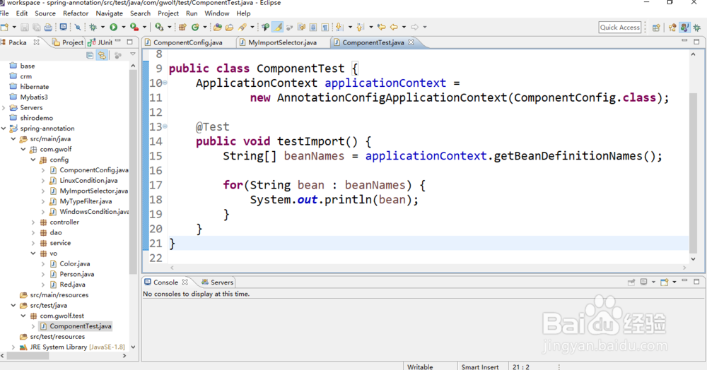Open the Navigate menu
The width and height of the screenshot is (707, 370).
[109, 13]
